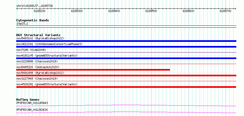The image size is (244, 116).
Task: Click ruler position 6189200
Action: pos(39,11)
